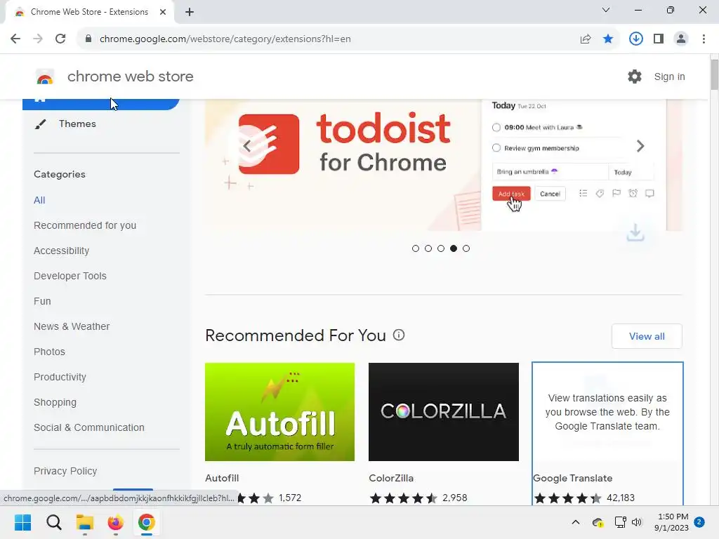Click Sign in
719x539 pixels.
coord(669,76)
